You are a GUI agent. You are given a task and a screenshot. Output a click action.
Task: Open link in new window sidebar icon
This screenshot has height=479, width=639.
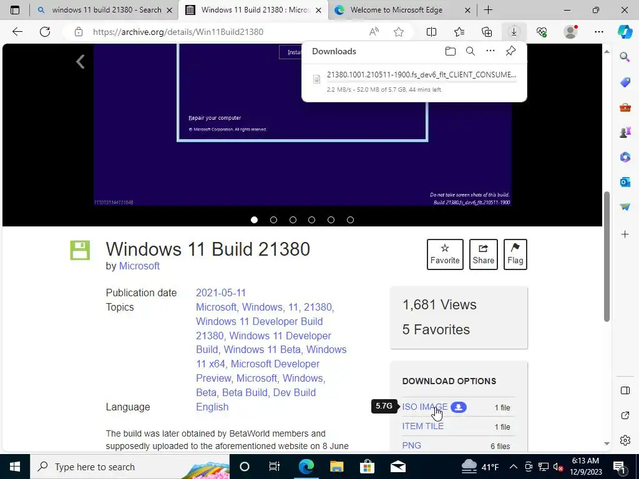(625, 415)
